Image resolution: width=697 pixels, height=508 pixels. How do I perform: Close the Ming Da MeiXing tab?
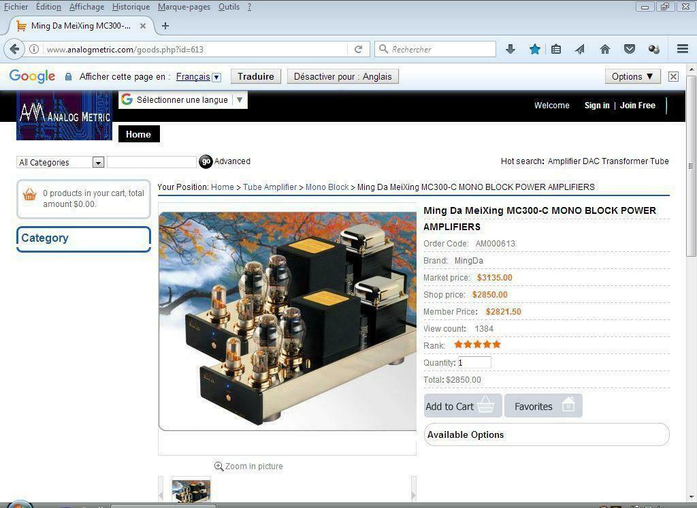[143, 26]
